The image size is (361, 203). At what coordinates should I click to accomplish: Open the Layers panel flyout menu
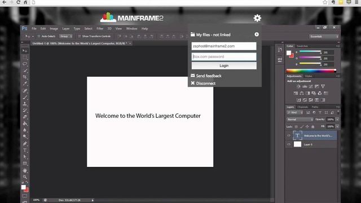[338, 107]
